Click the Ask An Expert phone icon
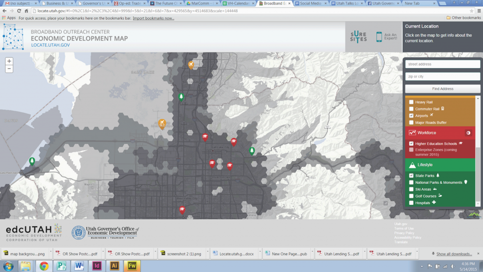 coord(379,37)
